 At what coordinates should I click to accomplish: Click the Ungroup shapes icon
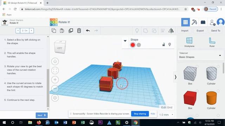point(154,30)
